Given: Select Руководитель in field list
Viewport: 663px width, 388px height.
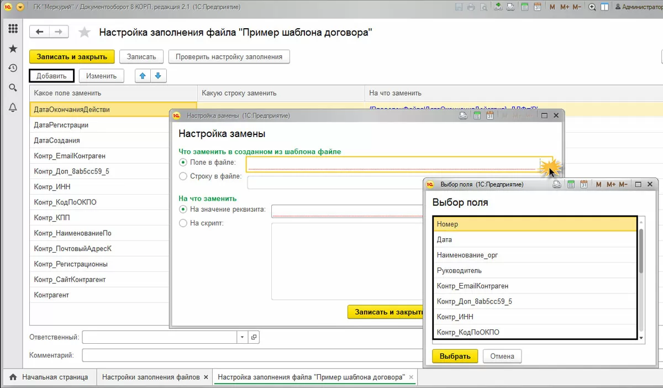Looking at the screenshot, I should [x=535, y=270].
